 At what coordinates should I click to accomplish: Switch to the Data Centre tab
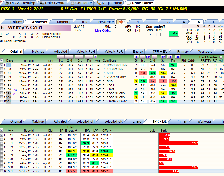pyautogui.click(x=53, y=3)
